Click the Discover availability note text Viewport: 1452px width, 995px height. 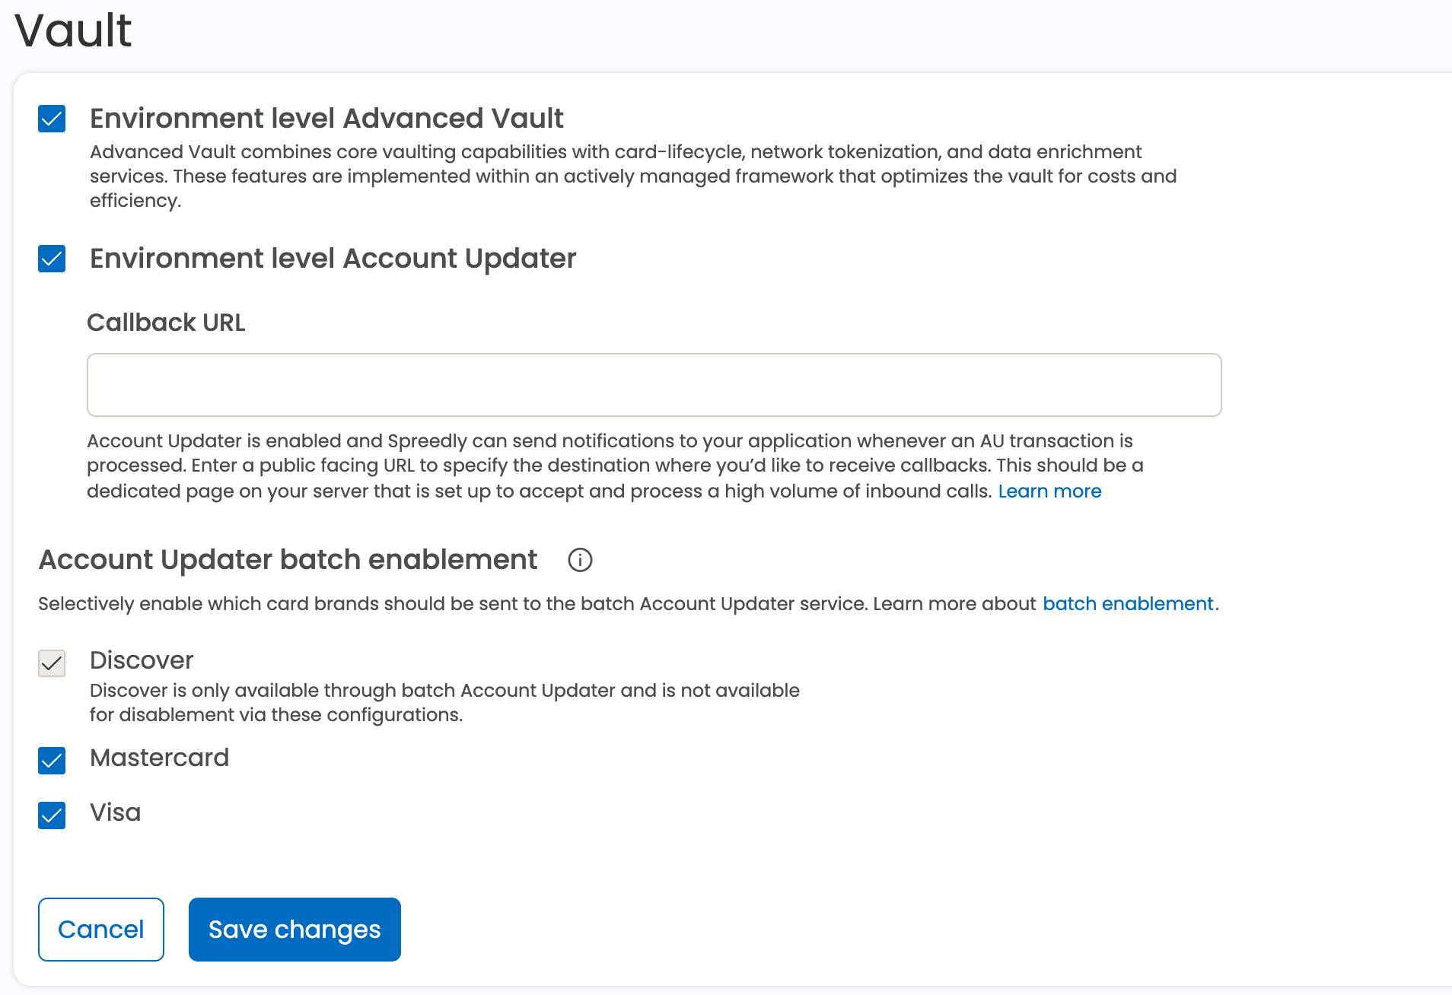click(x=444, y=703)
